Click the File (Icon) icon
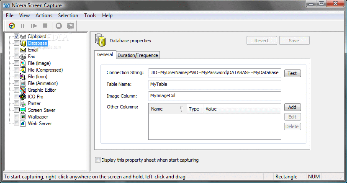347x183 pixels. click(23, 77)
